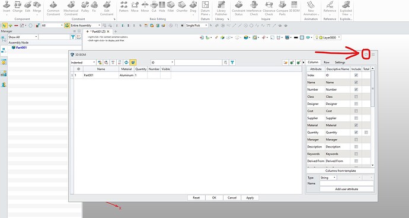
Task: Select Part001 in the Assembly Node tree
Action: click(x=21, y=47)
